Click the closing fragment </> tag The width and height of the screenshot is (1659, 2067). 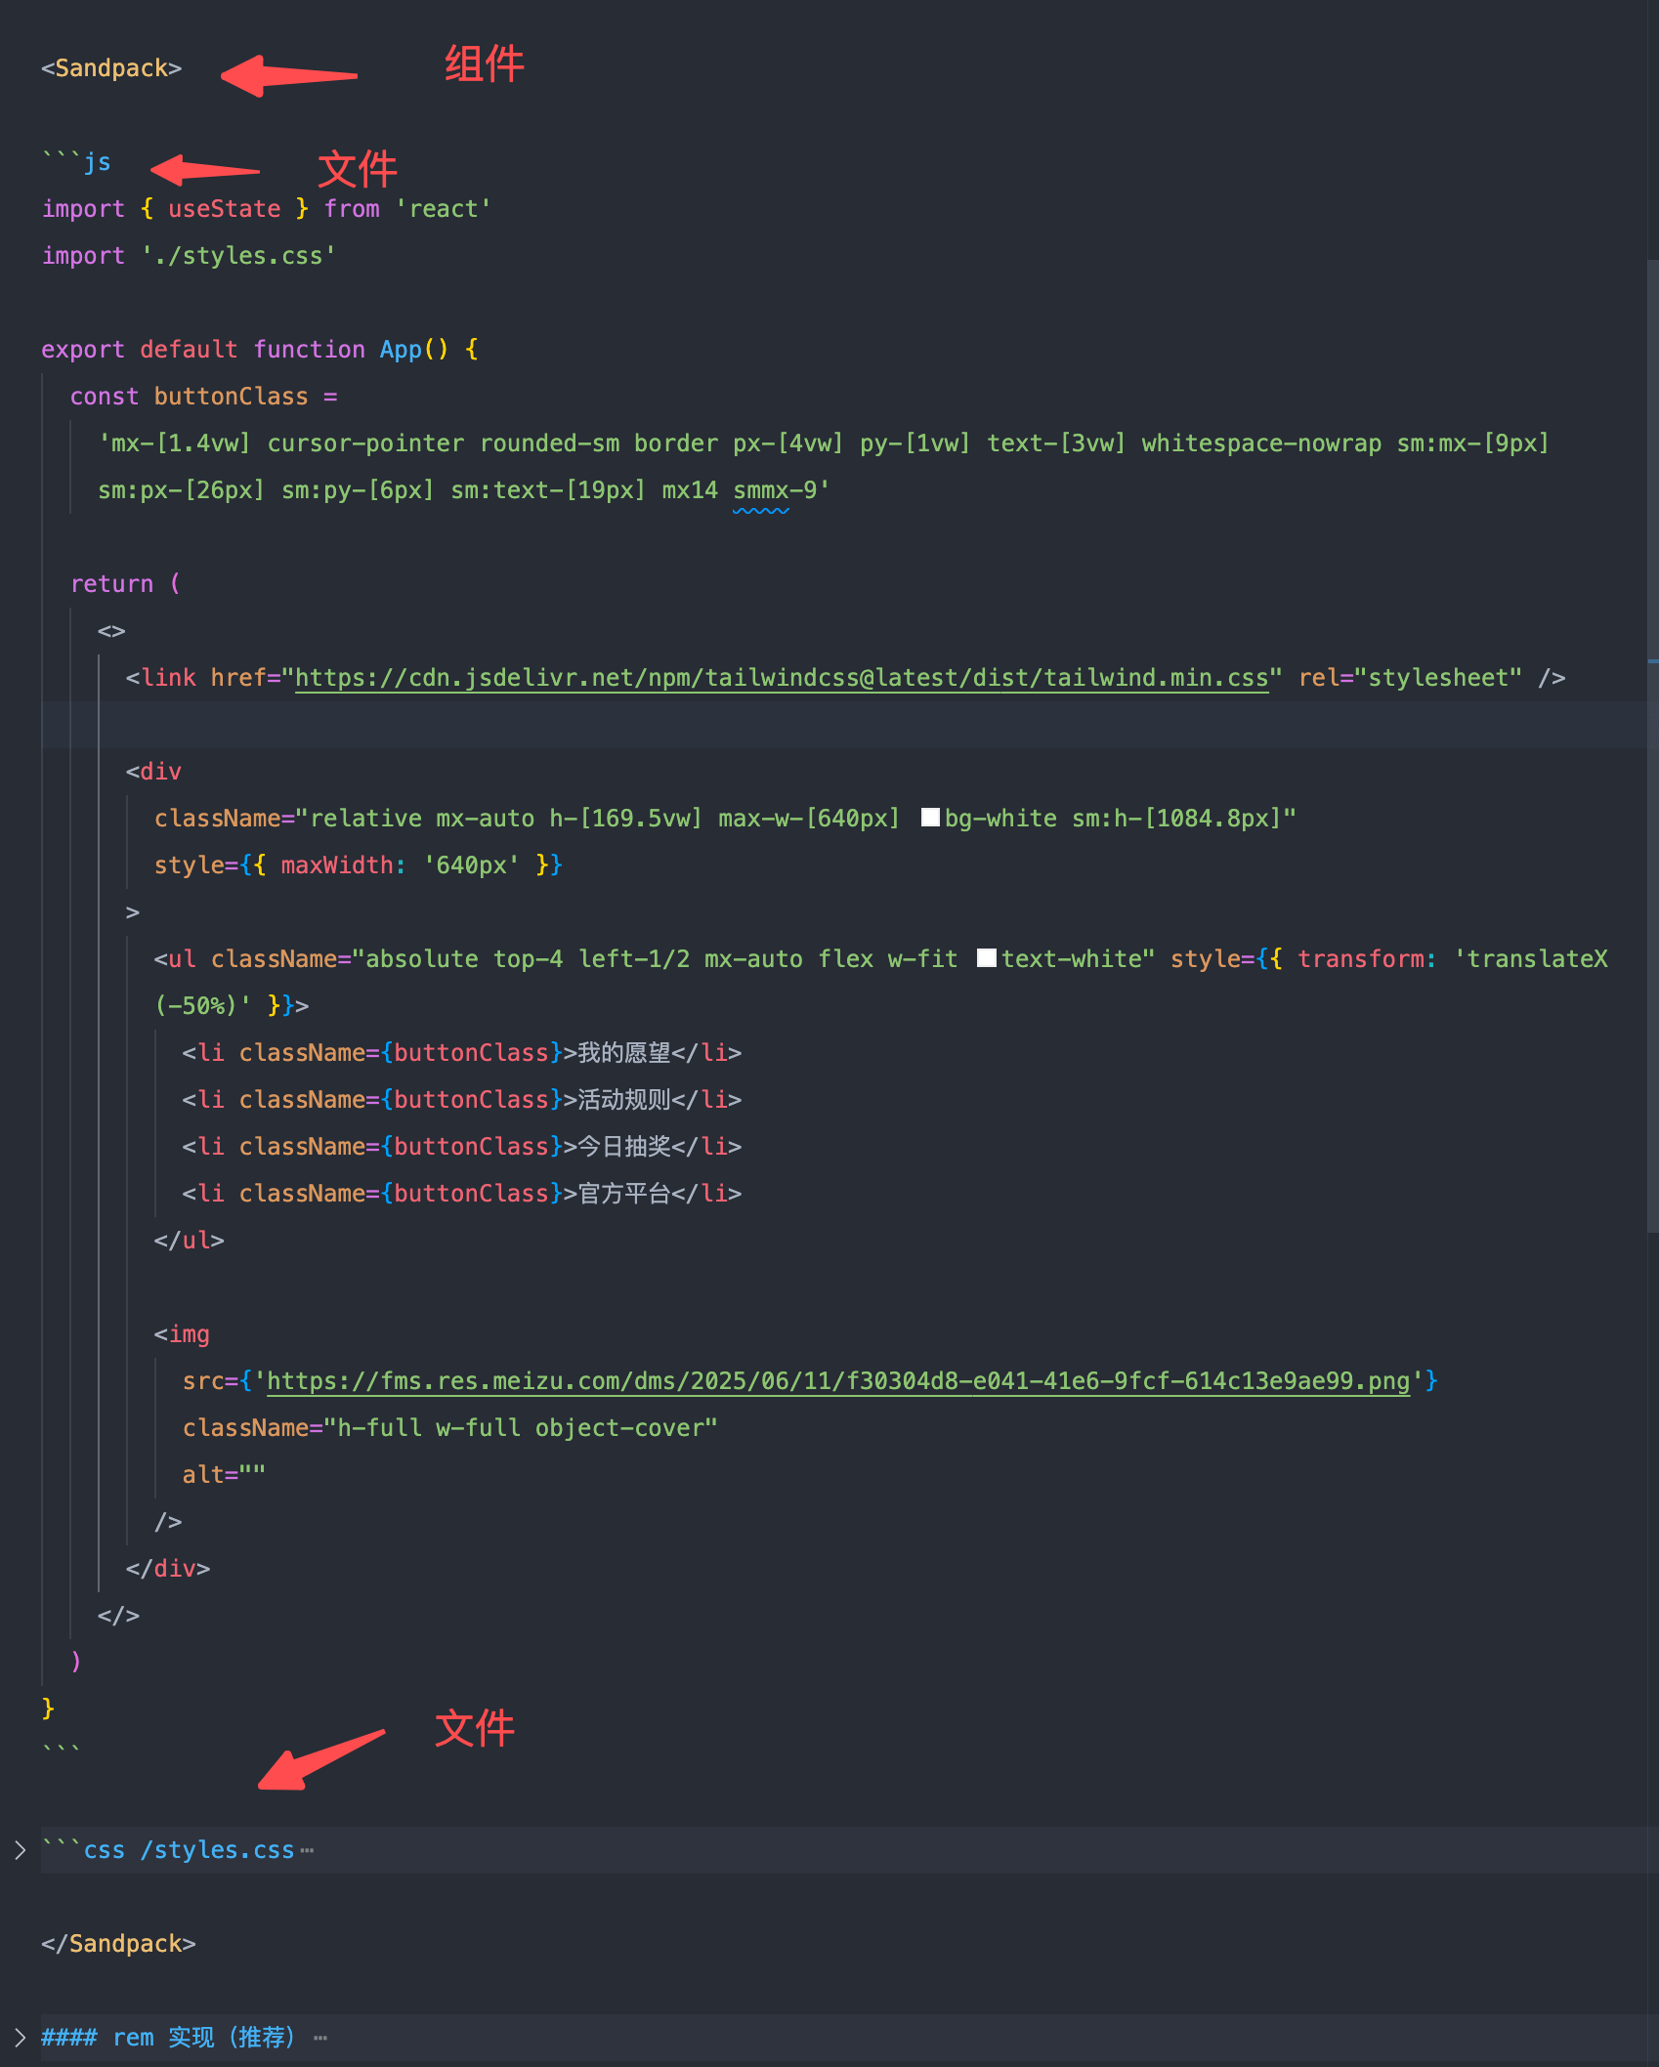[118, 1616]
